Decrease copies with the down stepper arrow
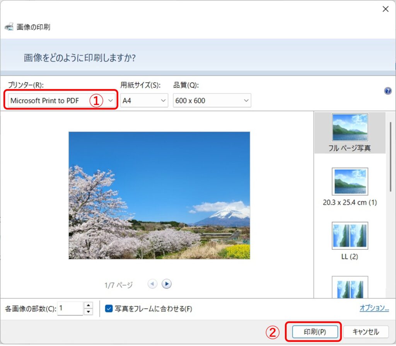 coord(89,312)
